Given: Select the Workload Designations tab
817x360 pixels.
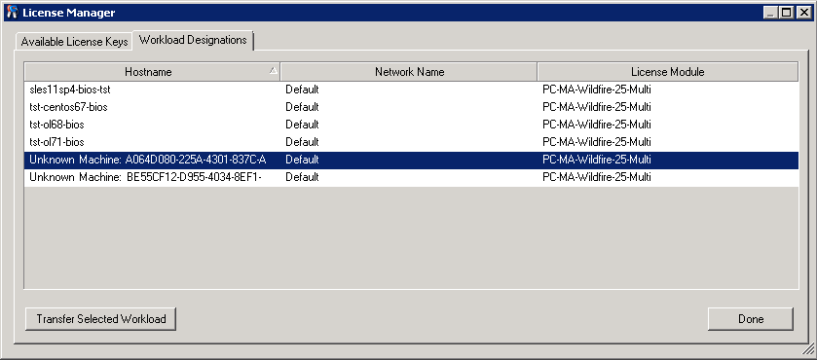Looking at the screenshot, I should [193, 40].
